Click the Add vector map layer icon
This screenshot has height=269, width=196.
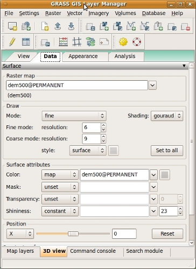[x=131, y=26]
